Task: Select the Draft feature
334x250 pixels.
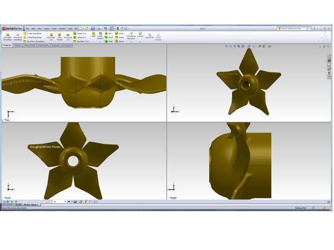Action: (x=108, y=37)
